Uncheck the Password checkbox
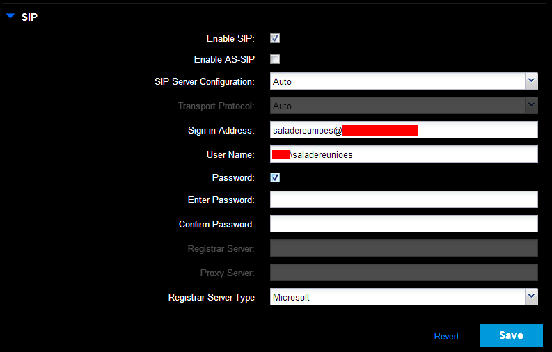Viewport: 552px width, 352px height. click(x=275, y=177)
